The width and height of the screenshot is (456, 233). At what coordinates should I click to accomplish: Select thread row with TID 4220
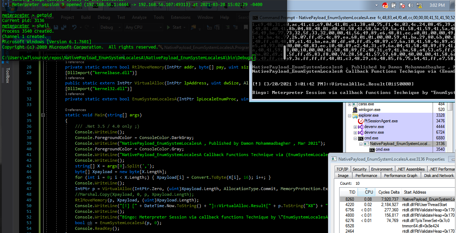(397, 205)
